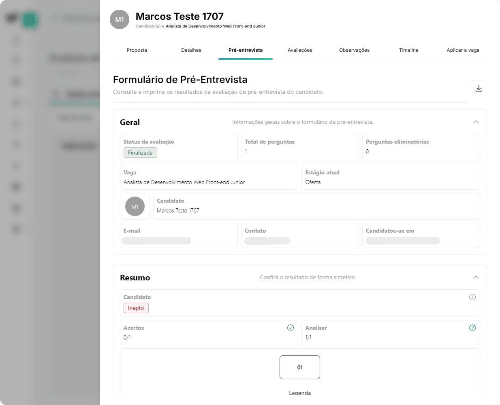The height and width of the screenshot is (405, 500).
Task: Collapse the Resumo section chevron
Action: 476,277
